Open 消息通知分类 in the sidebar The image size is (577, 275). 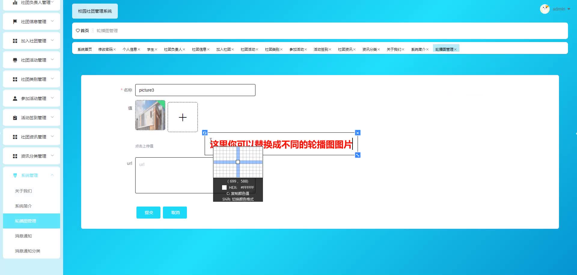(28, 251)
